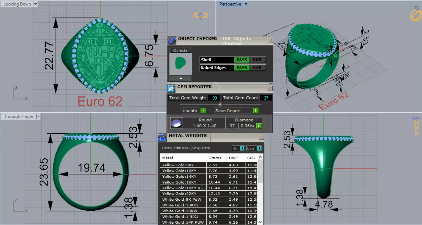
Task: Select the Perspective viewport label
Action: [x=230, y=4]
